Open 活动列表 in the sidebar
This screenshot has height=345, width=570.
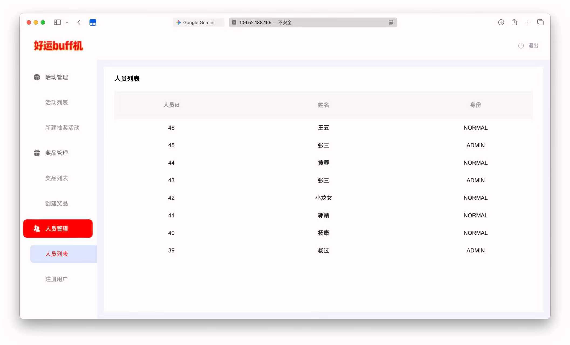(56, 102)
